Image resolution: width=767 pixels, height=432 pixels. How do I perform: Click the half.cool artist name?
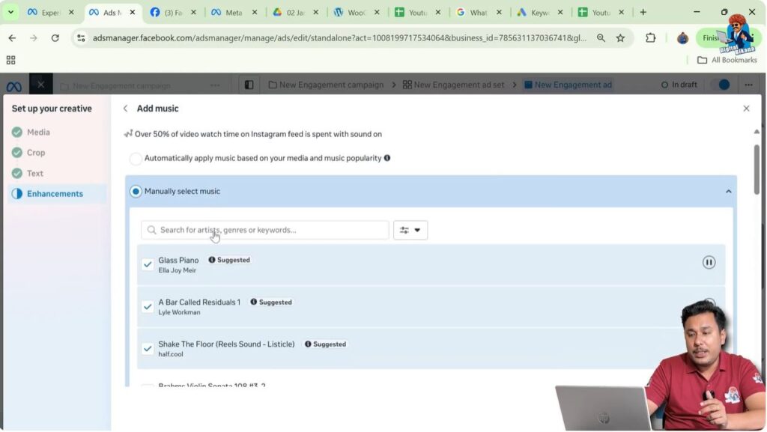click(170, 354)
